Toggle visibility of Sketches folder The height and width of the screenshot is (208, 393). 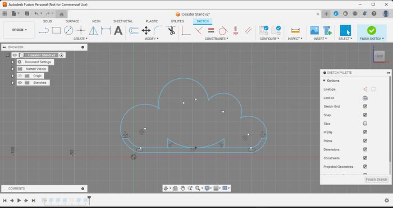[20, 83]
